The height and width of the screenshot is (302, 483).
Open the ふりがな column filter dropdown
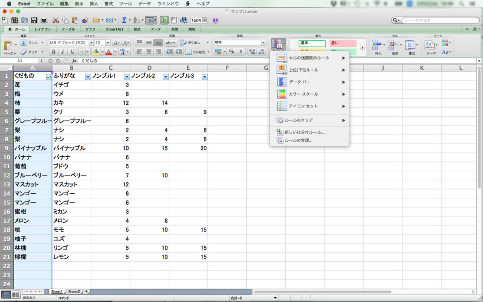(88, 77)
